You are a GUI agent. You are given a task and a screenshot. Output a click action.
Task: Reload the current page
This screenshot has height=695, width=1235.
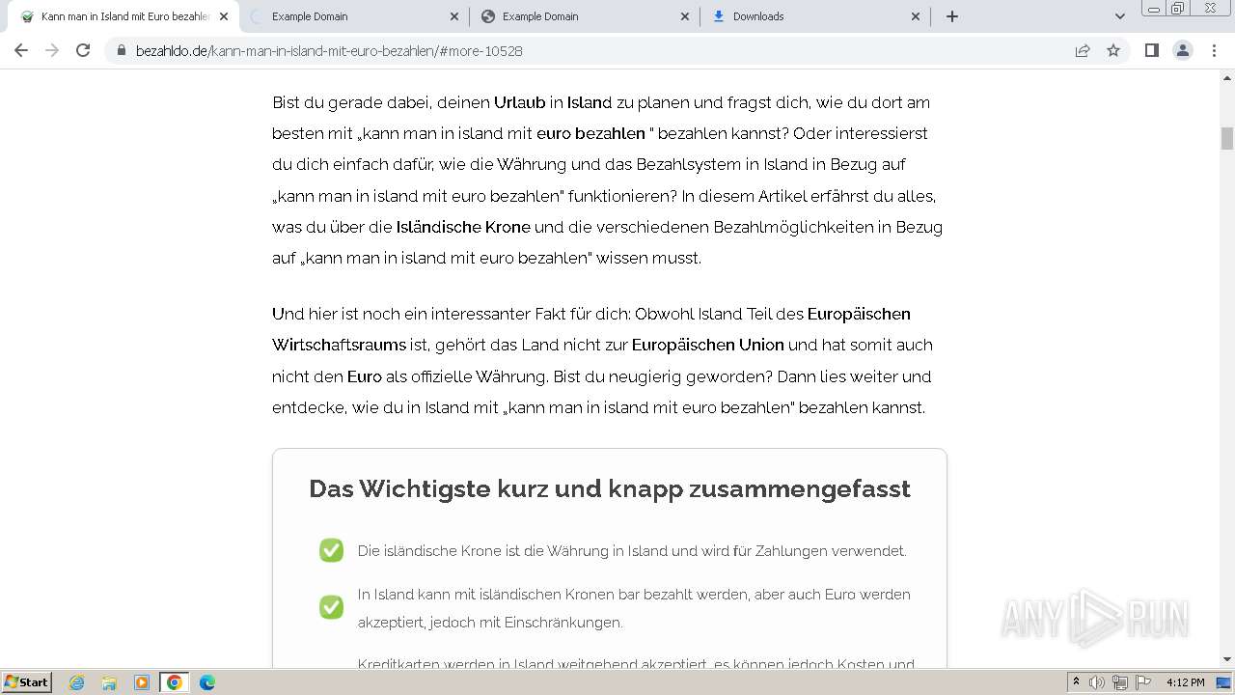pyautogui.click(x=83, y=50)
